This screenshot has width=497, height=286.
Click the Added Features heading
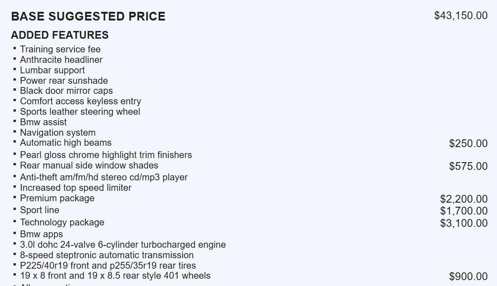pyautogui.click(x=60, y=35)
